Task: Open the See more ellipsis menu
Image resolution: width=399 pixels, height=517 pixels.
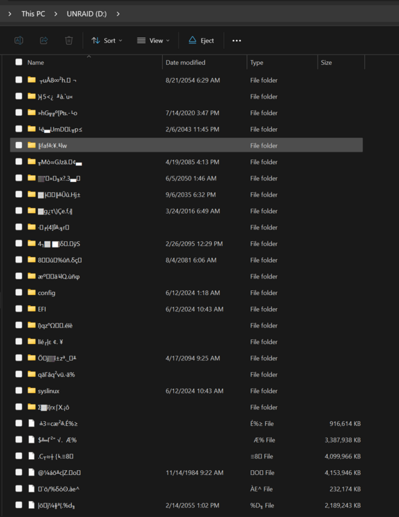Action: click(237, 41)
